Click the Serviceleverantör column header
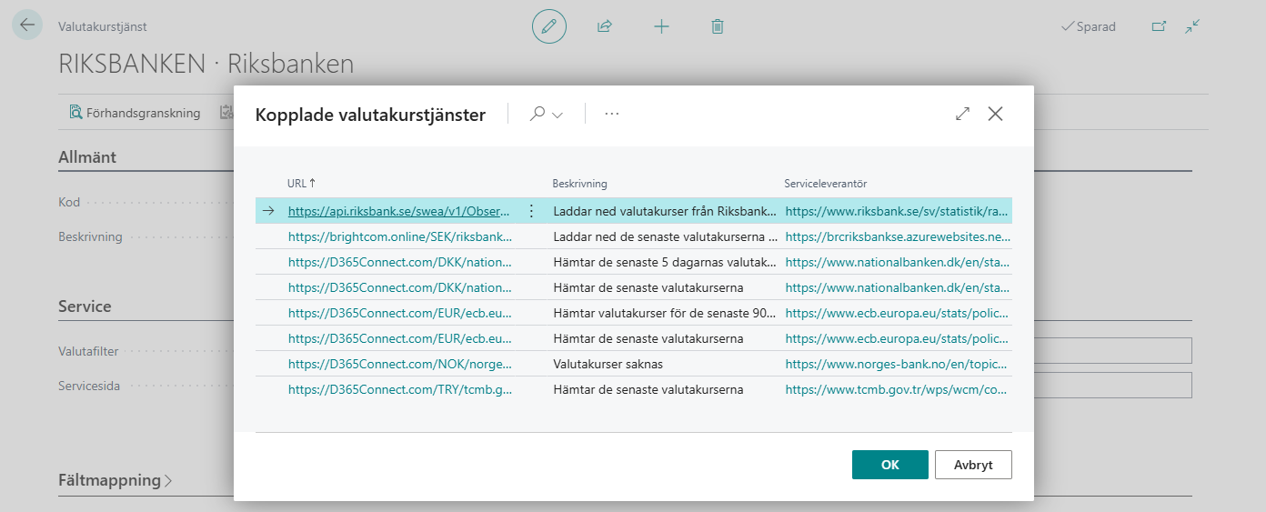Screen dimensions: 1266x512 point(826,184)
